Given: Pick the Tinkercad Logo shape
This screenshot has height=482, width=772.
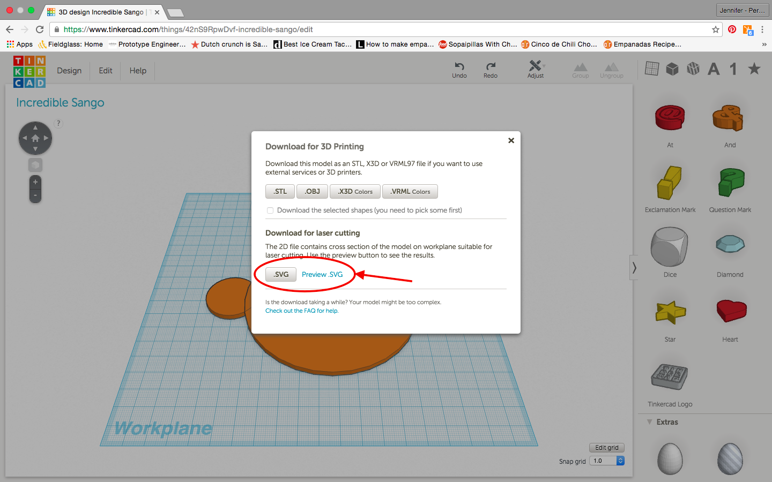Looking at the screenshot, I should (670, 376).
